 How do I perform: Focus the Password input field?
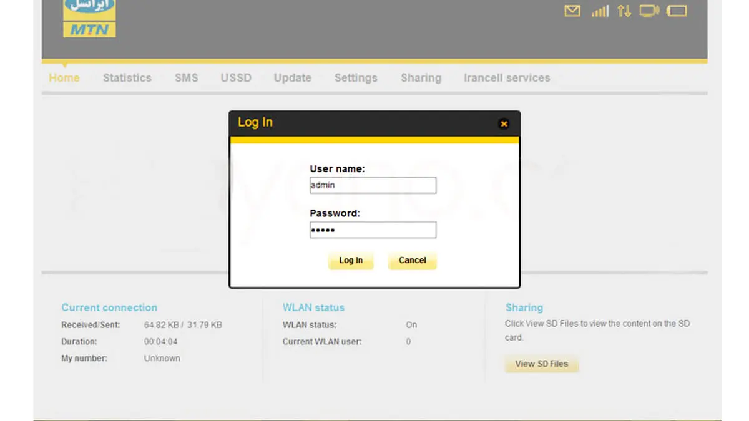[x=373, y=230]
